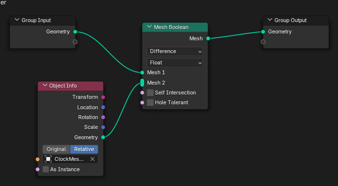Click the Rotation label in Object Info

point(88,117)
